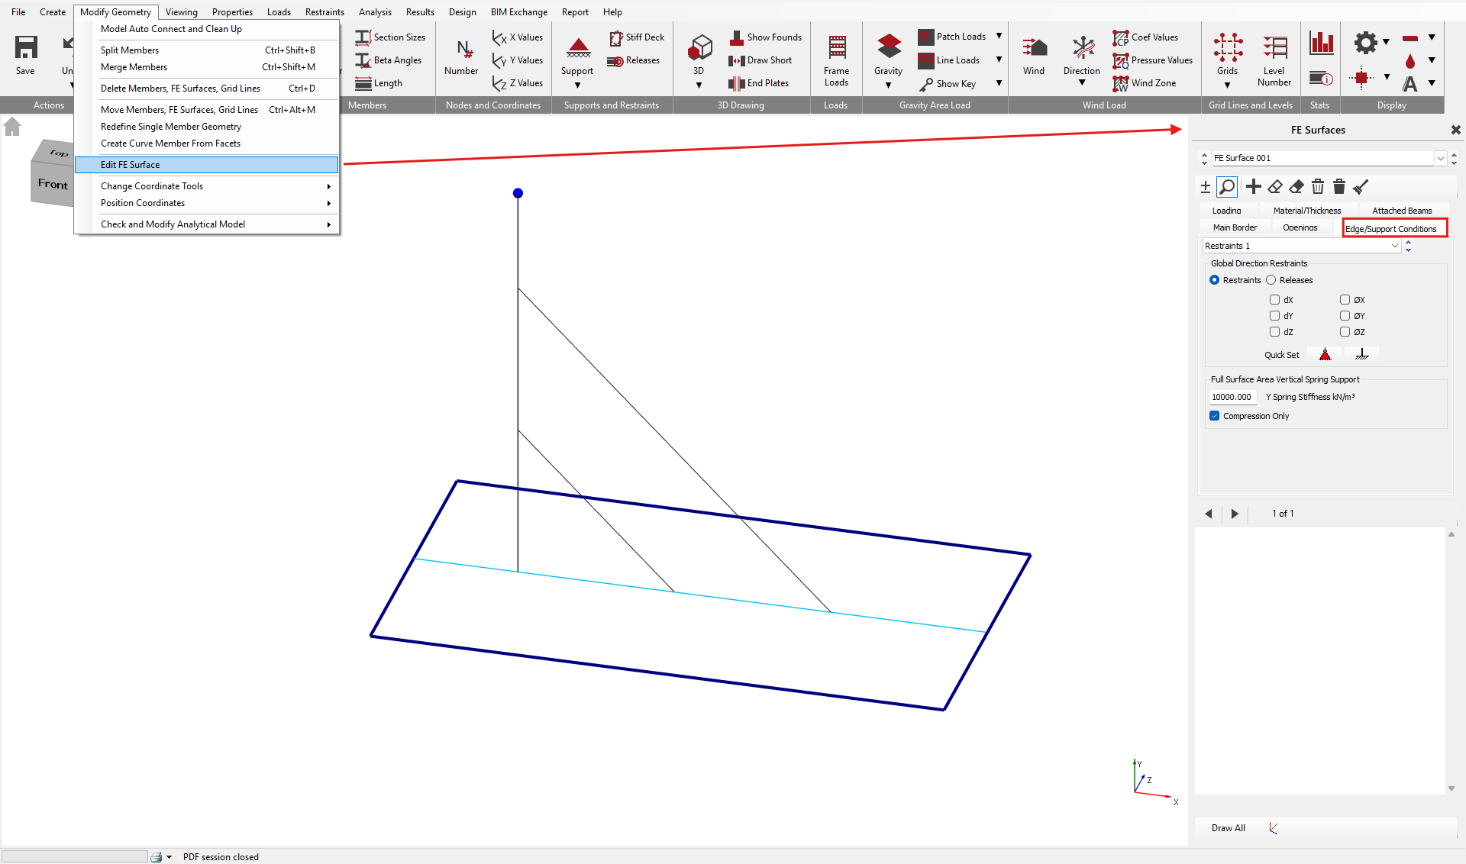Viewport: 1466px width, 864px height.
Task: Enable the dX restraint checkbox
Action: click(1275, 299)
